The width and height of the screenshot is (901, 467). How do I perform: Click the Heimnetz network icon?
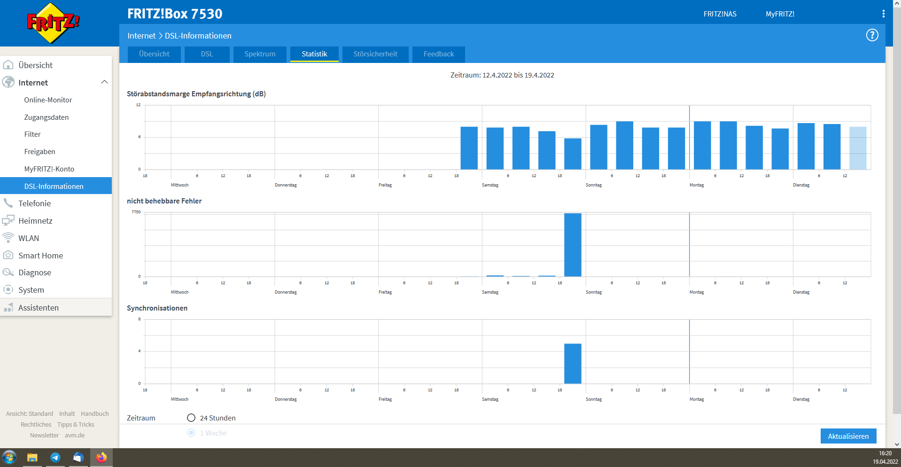8,220
